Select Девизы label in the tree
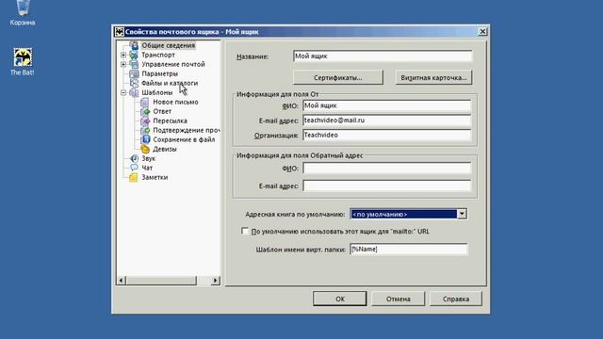 pos(165,149)
